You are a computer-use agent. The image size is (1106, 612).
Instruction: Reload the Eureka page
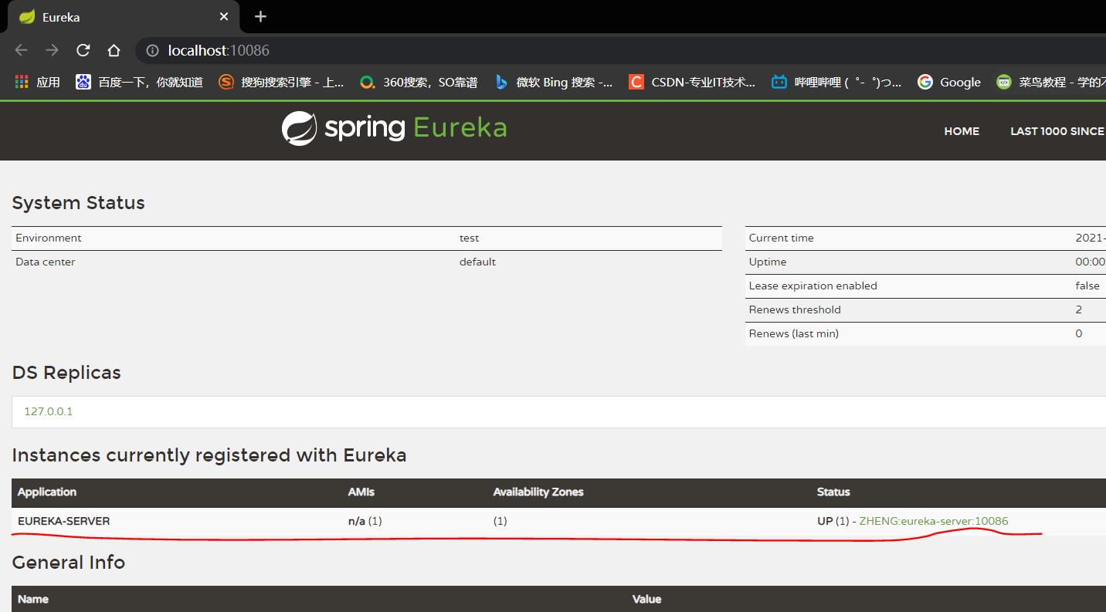(83, 50)
